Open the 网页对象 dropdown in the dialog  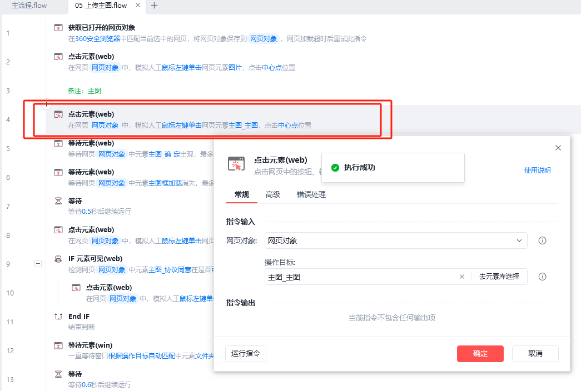coord(396,240)
